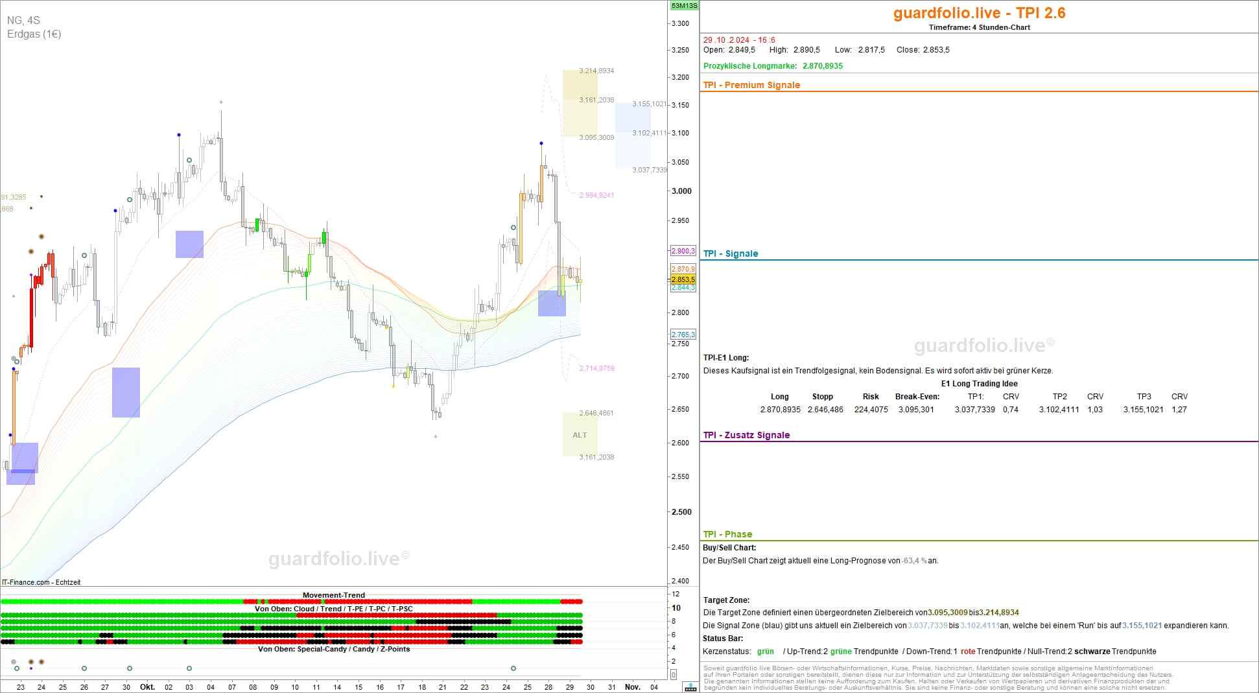Select the Prozyklische Longmarke value 2.870,8935

coord(823,66)
